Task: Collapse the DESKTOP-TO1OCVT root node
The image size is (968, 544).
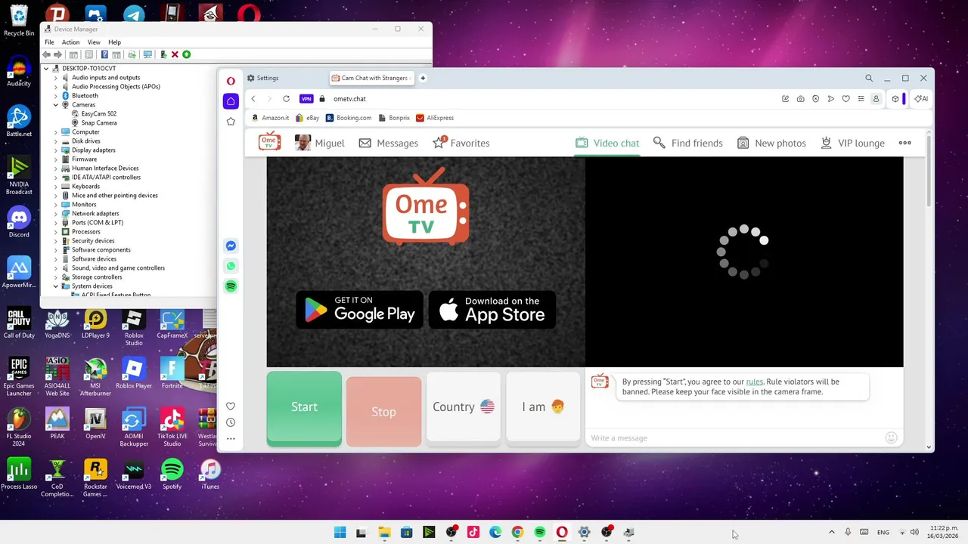Action: (46, 68)
